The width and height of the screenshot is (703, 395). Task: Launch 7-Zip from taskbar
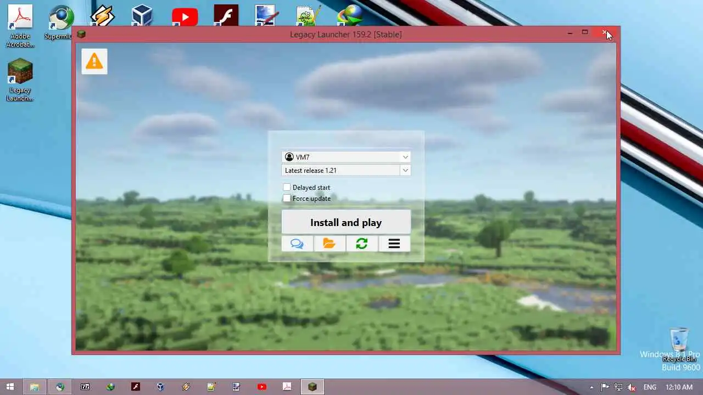click(85, 387)
